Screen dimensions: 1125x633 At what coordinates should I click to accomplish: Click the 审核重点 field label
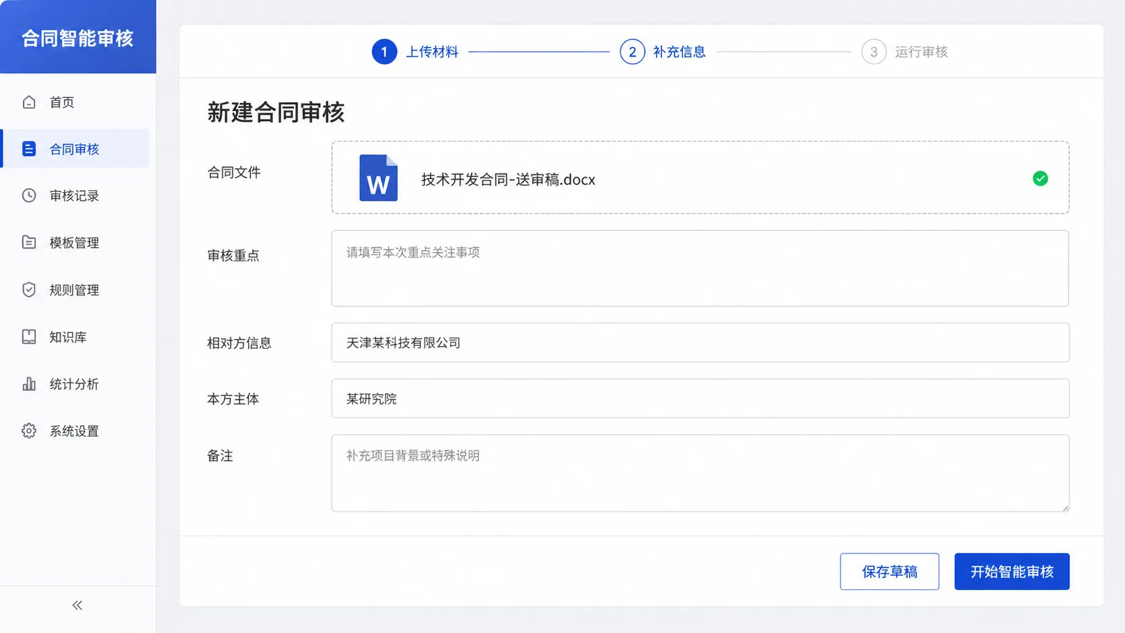tap(233, 256)
